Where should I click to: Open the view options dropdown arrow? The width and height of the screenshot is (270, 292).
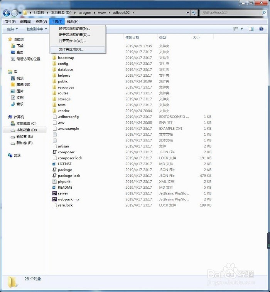pos(242,29)
